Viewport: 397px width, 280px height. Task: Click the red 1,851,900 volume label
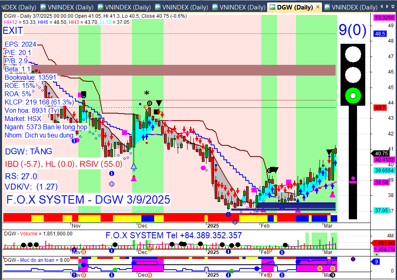coord(383,243)
